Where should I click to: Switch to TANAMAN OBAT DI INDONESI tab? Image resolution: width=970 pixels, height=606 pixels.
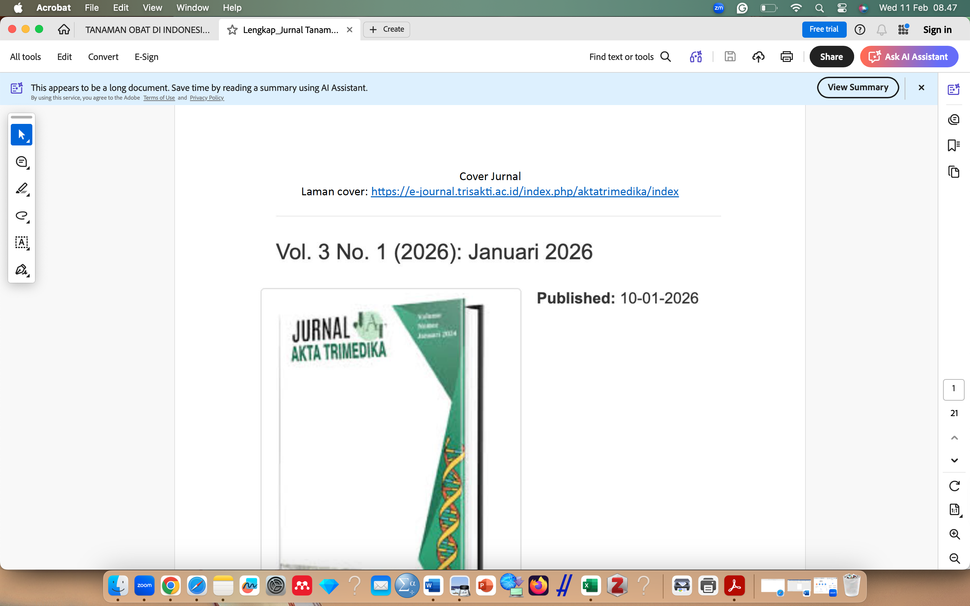pos(147,30)
